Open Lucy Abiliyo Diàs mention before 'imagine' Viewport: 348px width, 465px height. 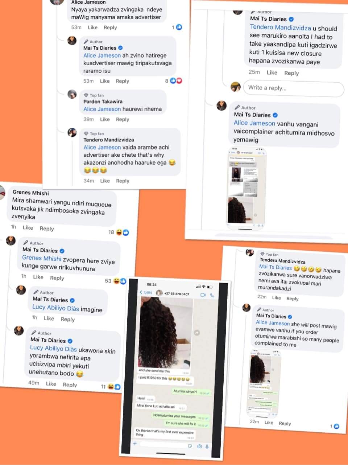[x=55, y=308]
